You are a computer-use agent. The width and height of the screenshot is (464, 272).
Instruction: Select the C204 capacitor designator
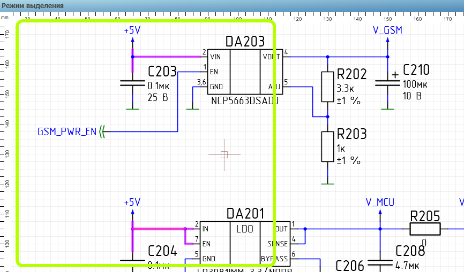point(162,251)
